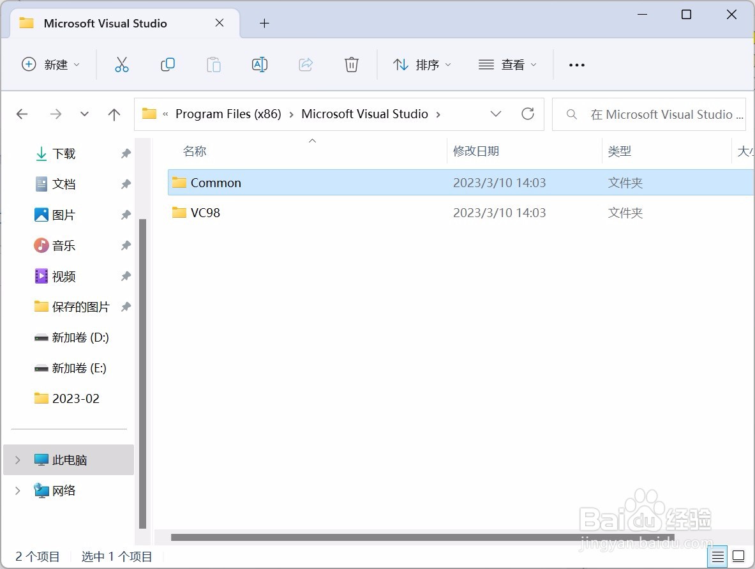
Task: Open 文档 in the sidebar
Action: tap(64, 184)
